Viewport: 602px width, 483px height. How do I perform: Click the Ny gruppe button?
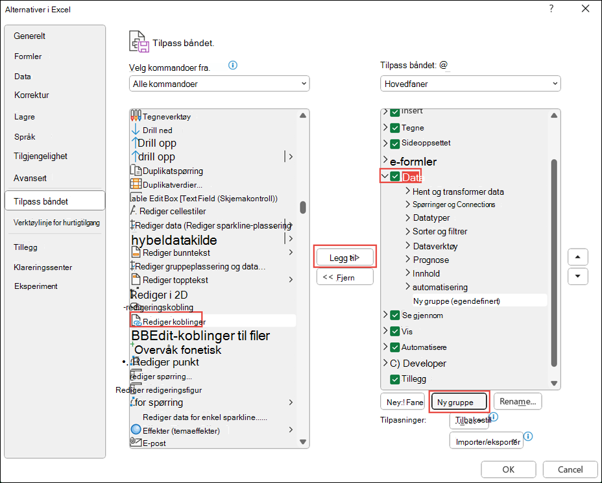[459, 402]
